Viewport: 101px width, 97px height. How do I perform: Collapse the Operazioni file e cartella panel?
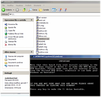[32, 20]
